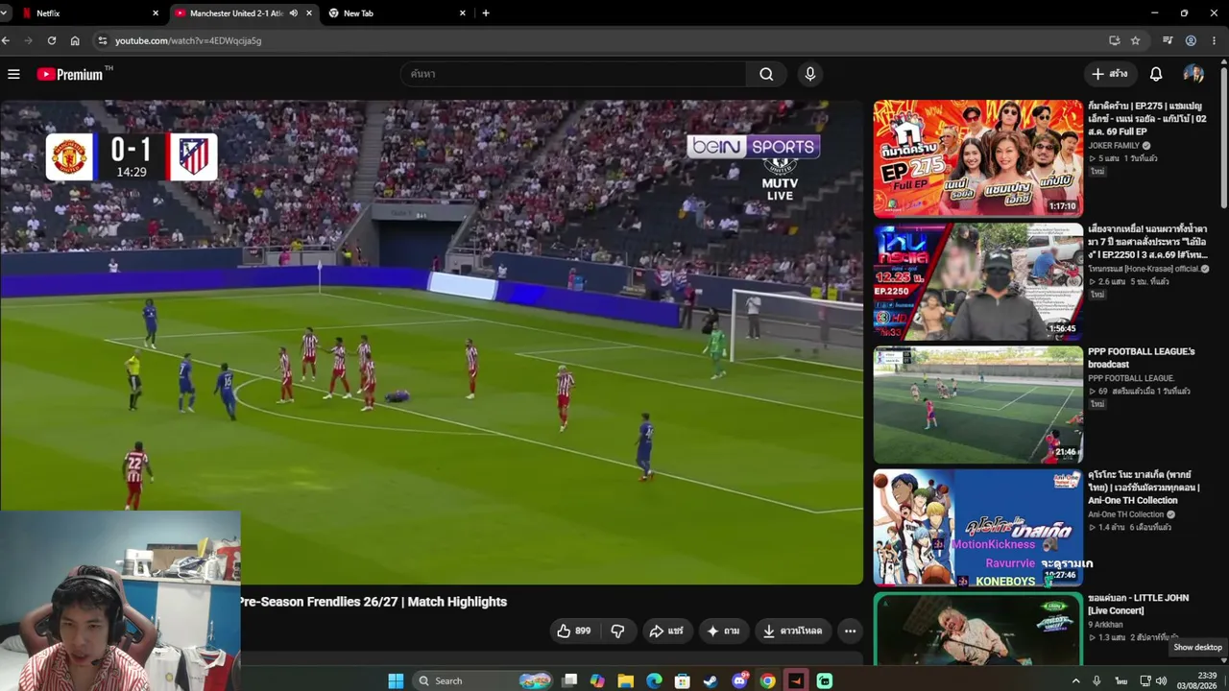Open File Explorer from the taskbar

pos(626,680)
